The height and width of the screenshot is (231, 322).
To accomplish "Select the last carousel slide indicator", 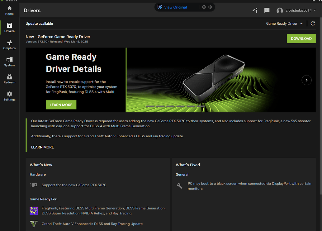I will [x=201, y=106].
